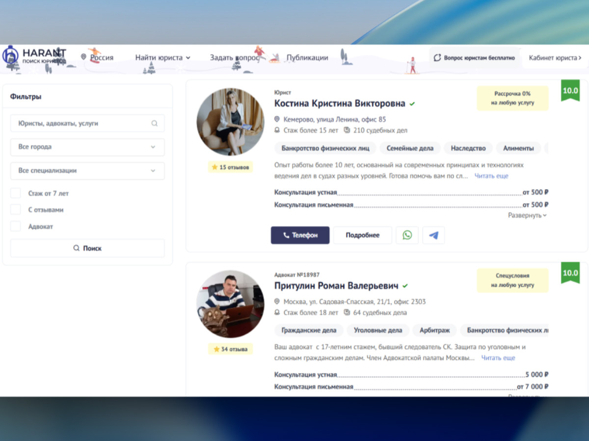The width and height of the screenshot is (589, 441).
Task: Click the 34 отзыва reviews badge
Action: (231, 349)
